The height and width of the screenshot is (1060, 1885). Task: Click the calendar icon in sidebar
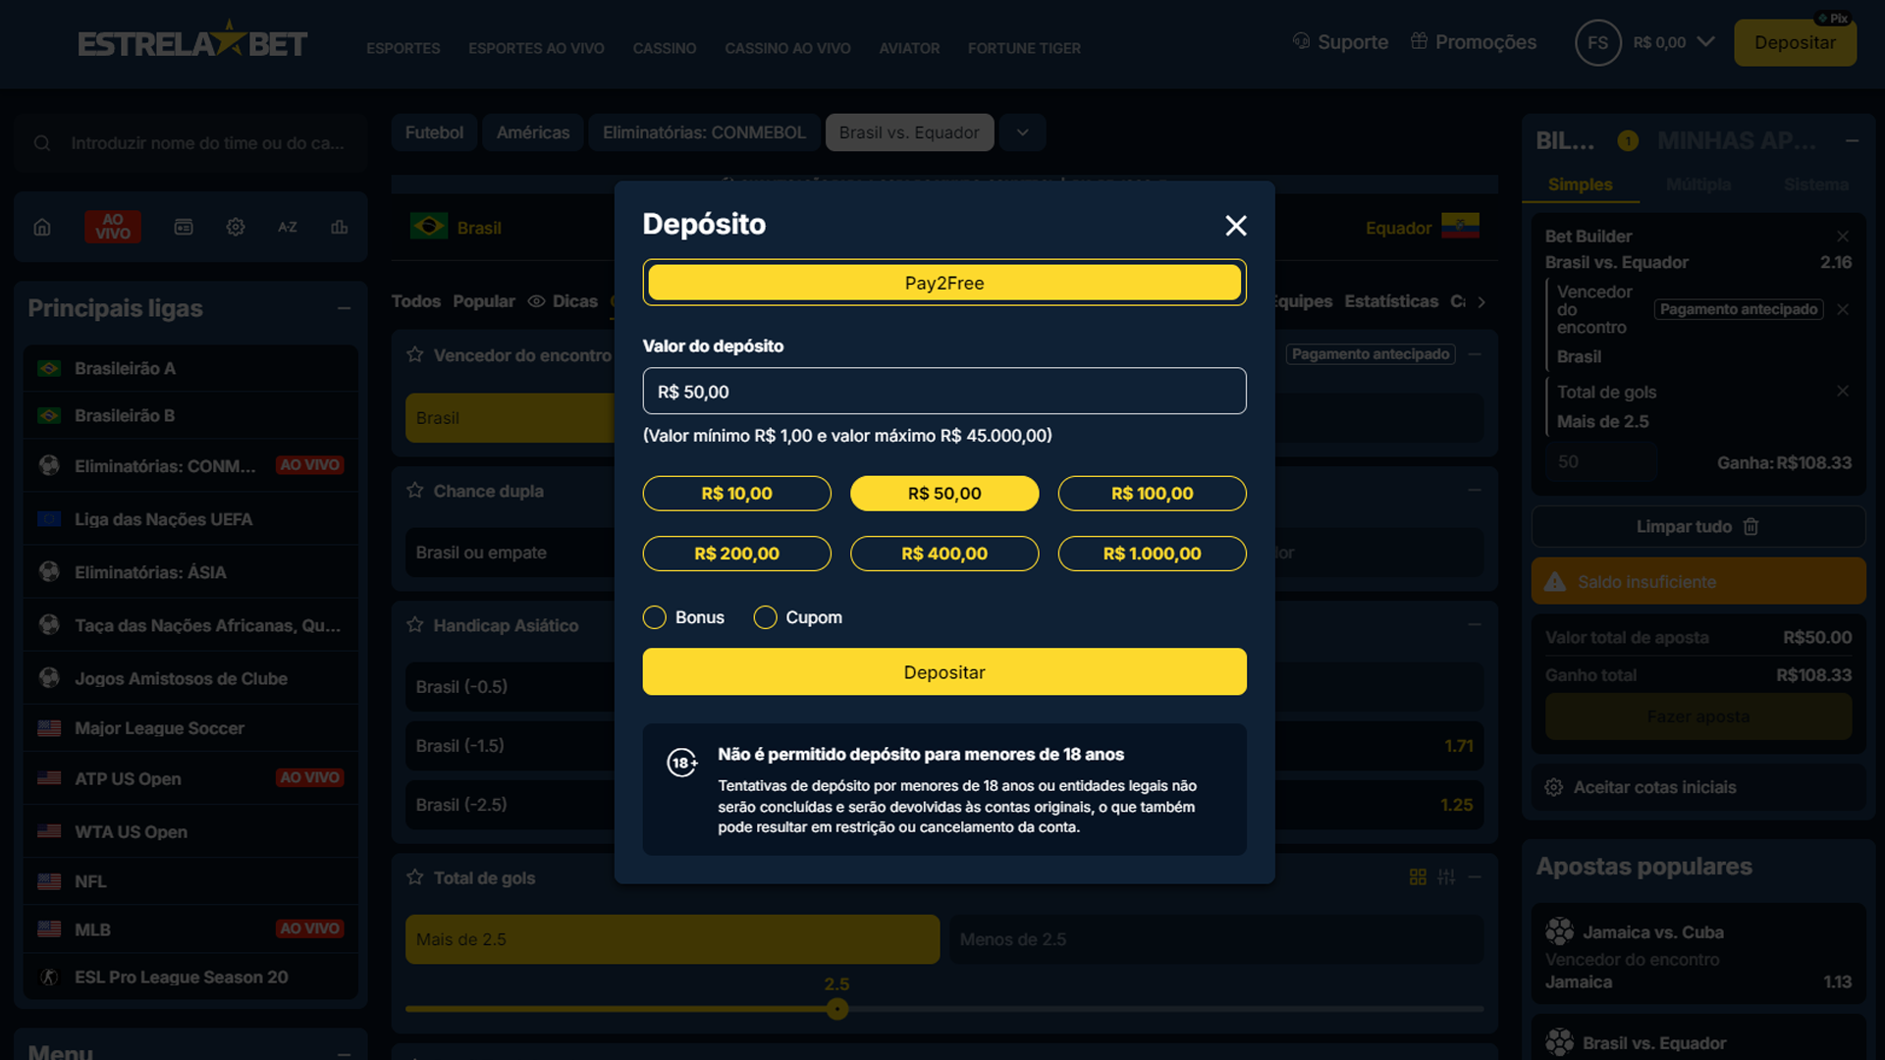click(184, 228)
